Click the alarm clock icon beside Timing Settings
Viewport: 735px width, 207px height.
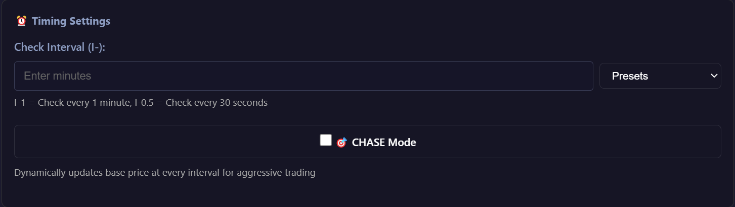click(21, 21)
